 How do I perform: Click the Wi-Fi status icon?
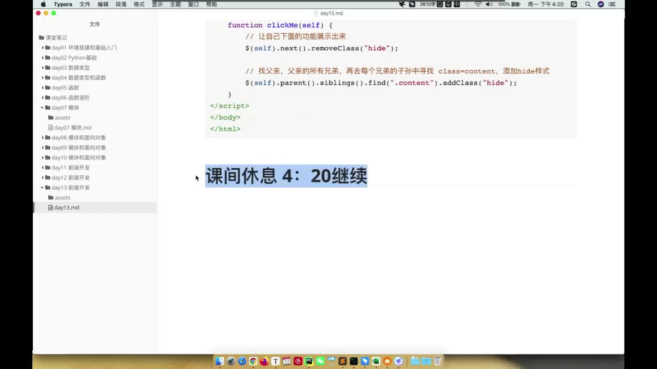(x=478, y=4)
